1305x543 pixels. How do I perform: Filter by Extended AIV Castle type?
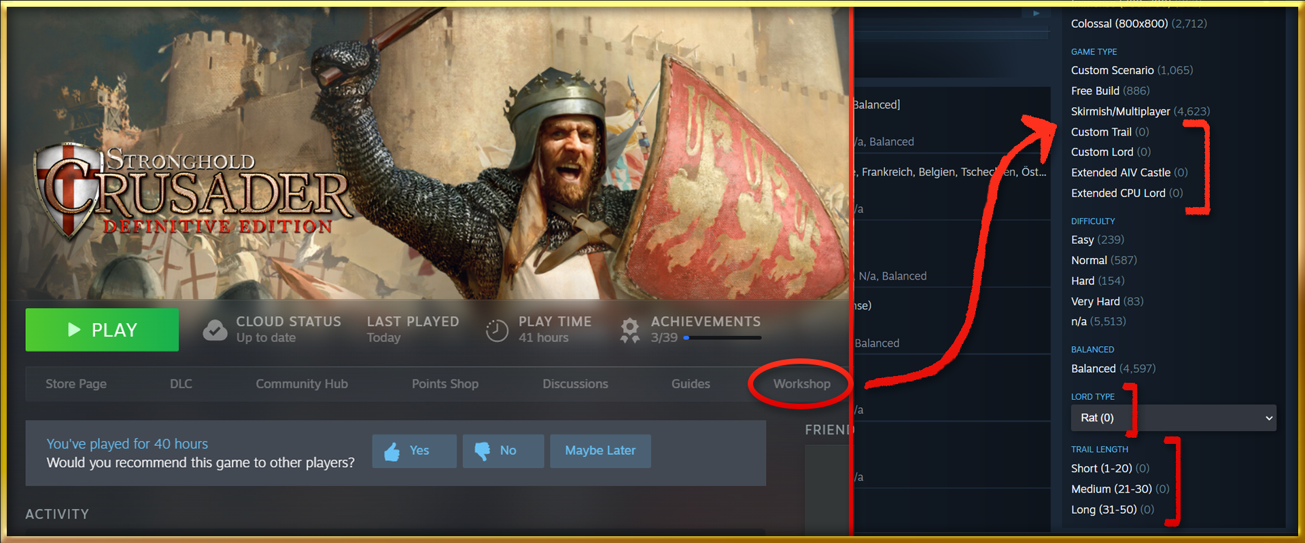[x=1130, y=172]
